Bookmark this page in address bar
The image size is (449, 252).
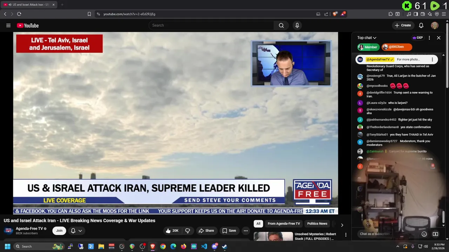[x=89, y=14]
